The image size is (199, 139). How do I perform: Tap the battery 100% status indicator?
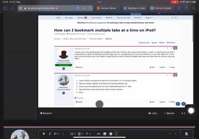click(x=191, y=2)
